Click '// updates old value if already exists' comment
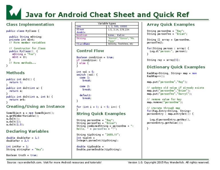Viewport: 220px width, 170px height. 175,88
